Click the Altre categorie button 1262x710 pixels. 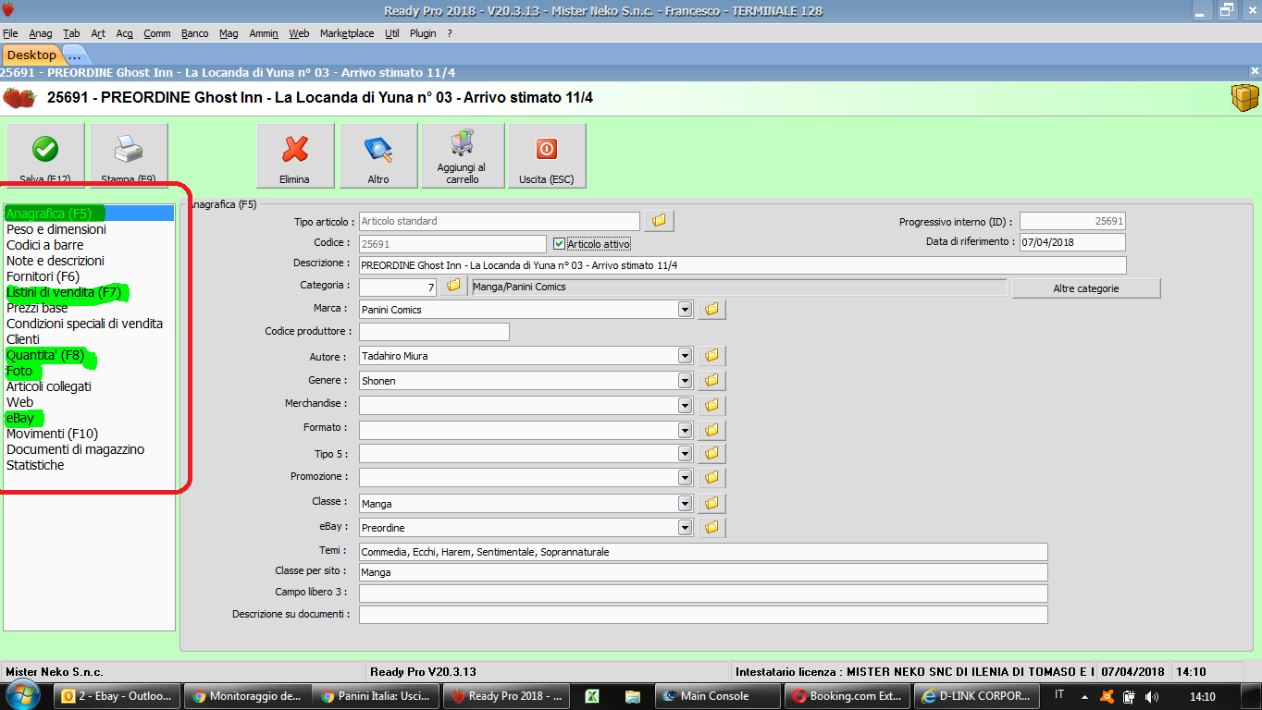pos(1086,288)
